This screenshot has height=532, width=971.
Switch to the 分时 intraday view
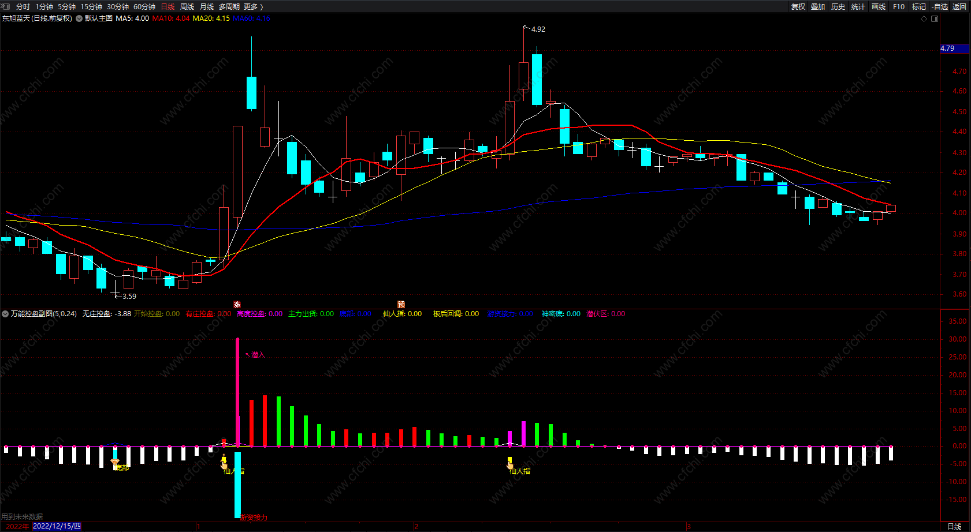pyautogui.click(x=23, y=7)
